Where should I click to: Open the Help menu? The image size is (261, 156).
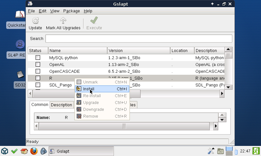click(88, 11)
